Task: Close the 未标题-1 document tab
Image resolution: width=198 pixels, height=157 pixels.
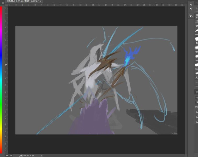Action: (41, 1)
